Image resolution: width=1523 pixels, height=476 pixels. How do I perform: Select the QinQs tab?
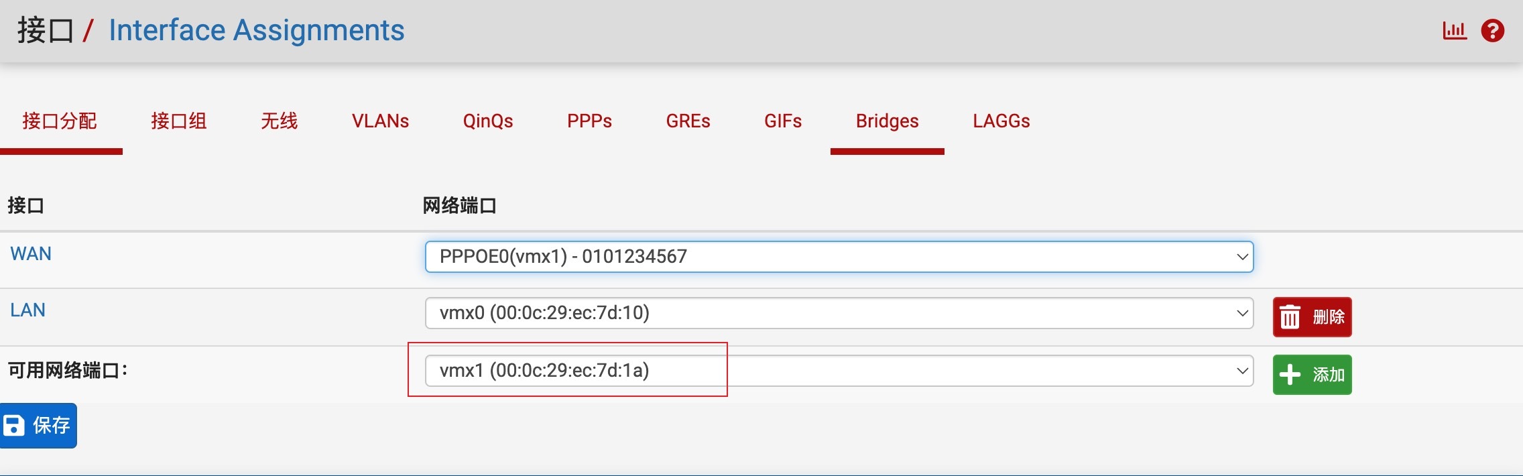point(488,121)
